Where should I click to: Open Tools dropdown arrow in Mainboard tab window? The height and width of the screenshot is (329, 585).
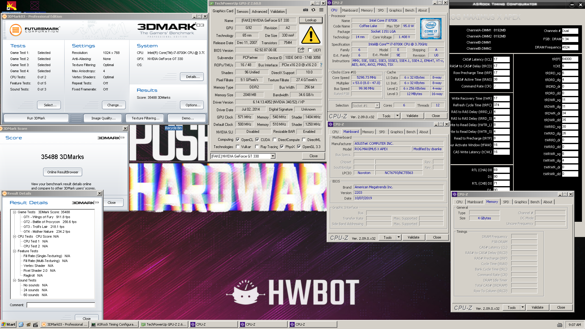click(399, 238)
